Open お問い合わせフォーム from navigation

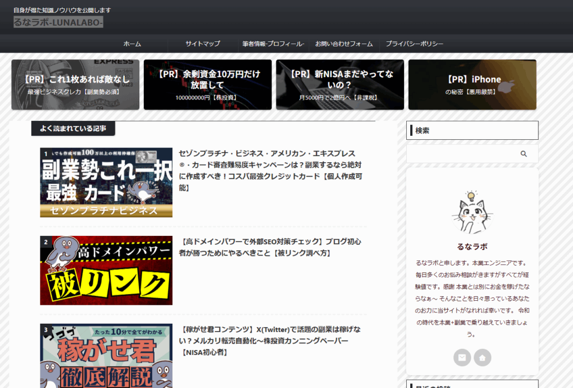[344, 44]
